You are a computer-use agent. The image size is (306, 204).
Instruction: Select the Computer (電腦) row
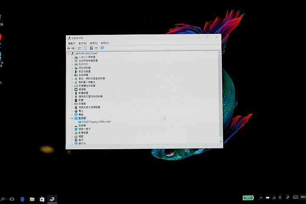[x=81, y=115]
